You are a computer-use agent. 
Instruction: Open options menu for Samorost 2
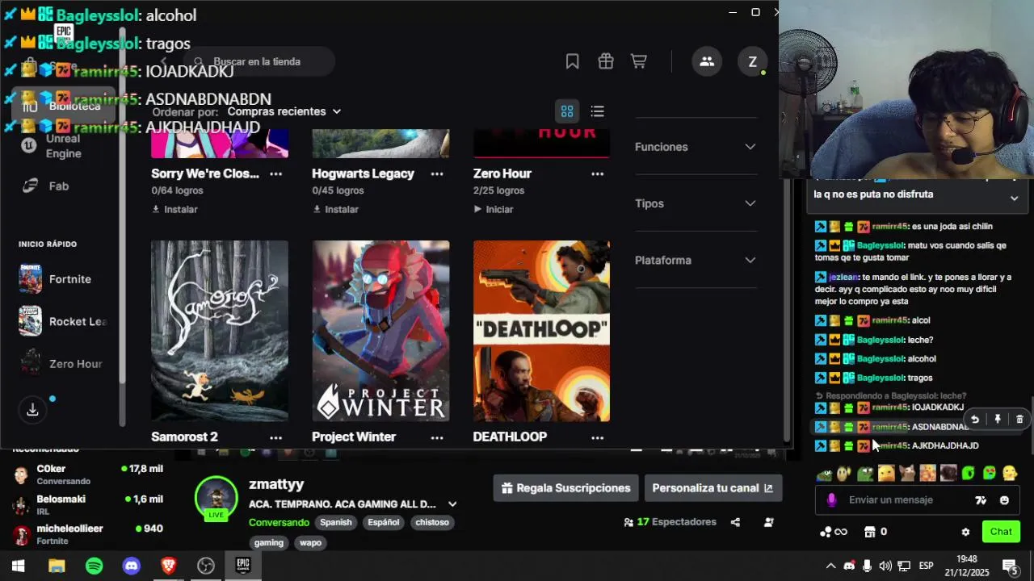pos(275,437)
